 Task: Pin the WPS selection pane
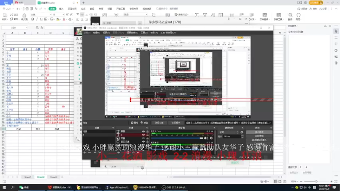[325, 26]
